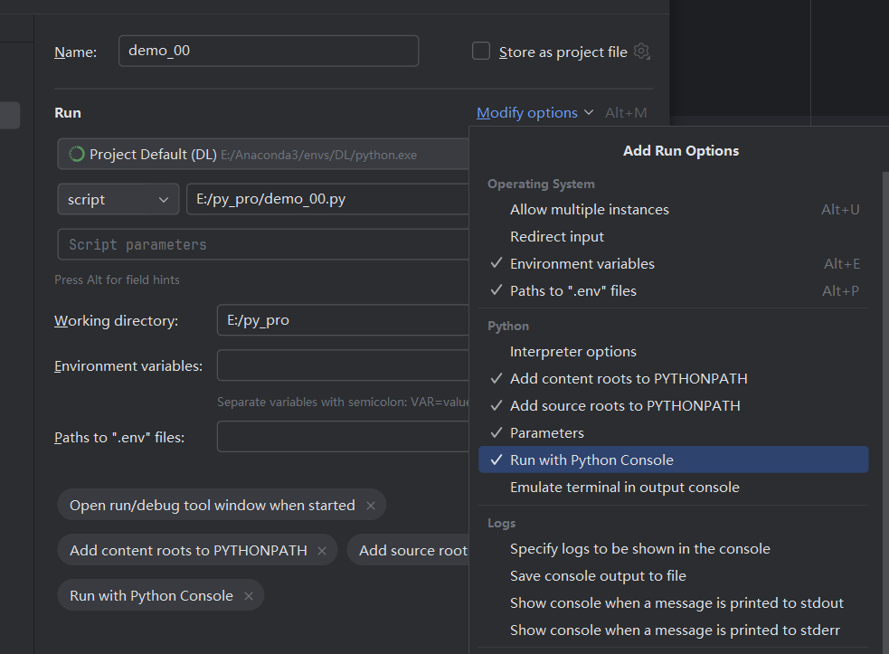Screen dimensions: 889x654
Task: Click the "Name:" field label
Action: pyautogui.click(x=75, y=52)
